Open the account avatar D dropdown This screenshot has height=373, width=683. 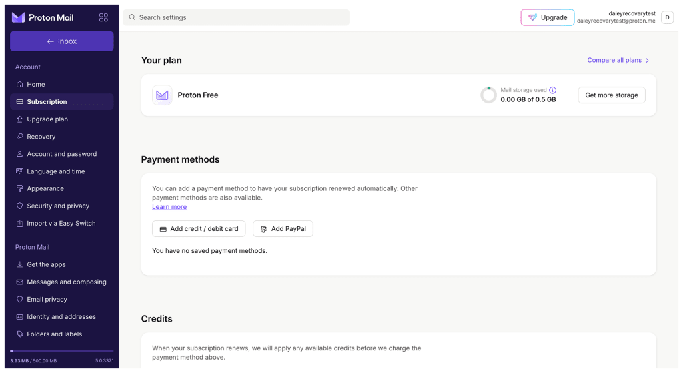[667, 17]
